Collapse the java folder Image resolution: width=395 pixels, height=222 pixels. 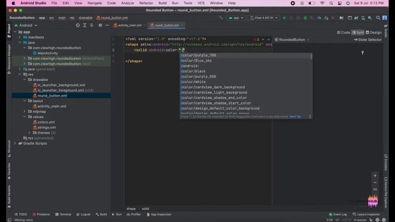pyautogui.click(x=20, y=43)
